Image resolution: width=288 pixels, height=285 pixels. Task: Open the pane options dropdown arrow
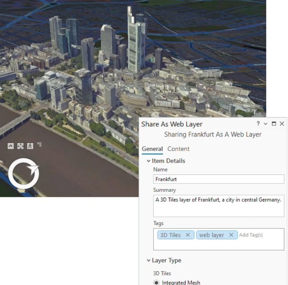pyautogui.click(x=265, y=124)
